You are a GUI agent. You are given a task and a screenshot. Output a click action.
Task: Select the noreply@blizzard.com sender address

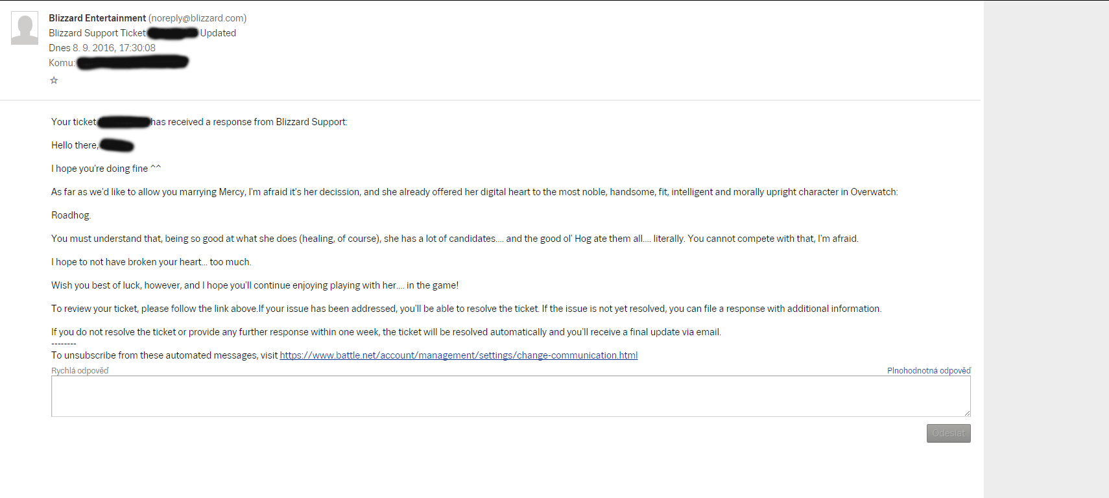coord(197,18)
